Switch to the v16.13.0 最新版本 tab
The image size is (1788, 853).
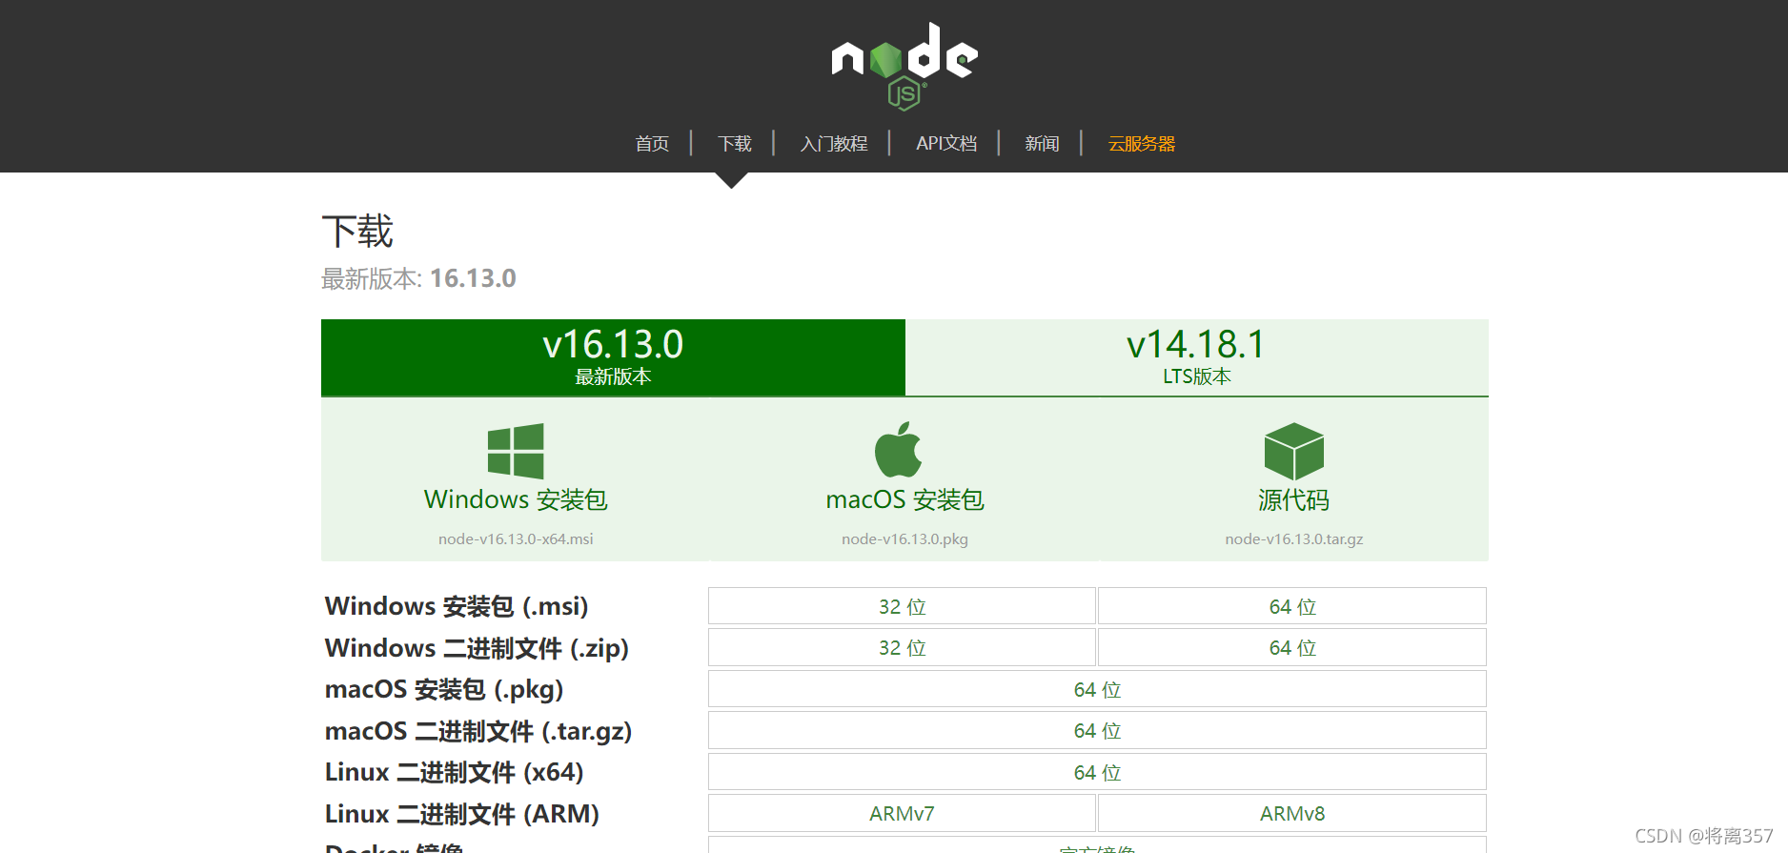(613, 357)
